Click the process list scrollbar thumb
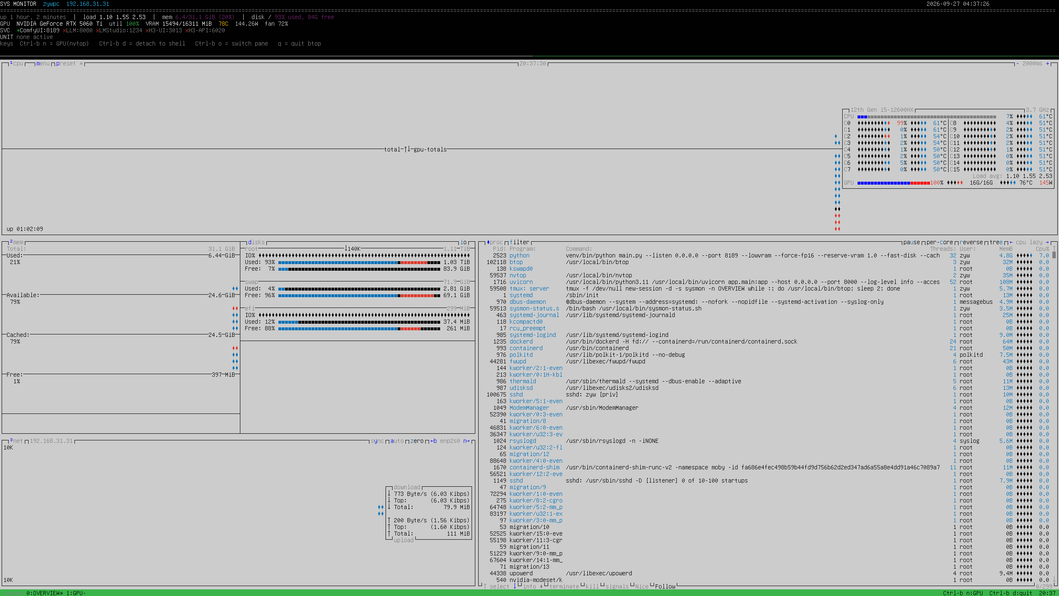 (x=1054, y=255)
